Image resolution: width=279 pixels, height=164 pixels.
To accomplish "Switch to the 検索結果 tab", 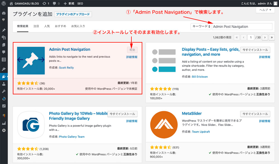I will point(23,26).
